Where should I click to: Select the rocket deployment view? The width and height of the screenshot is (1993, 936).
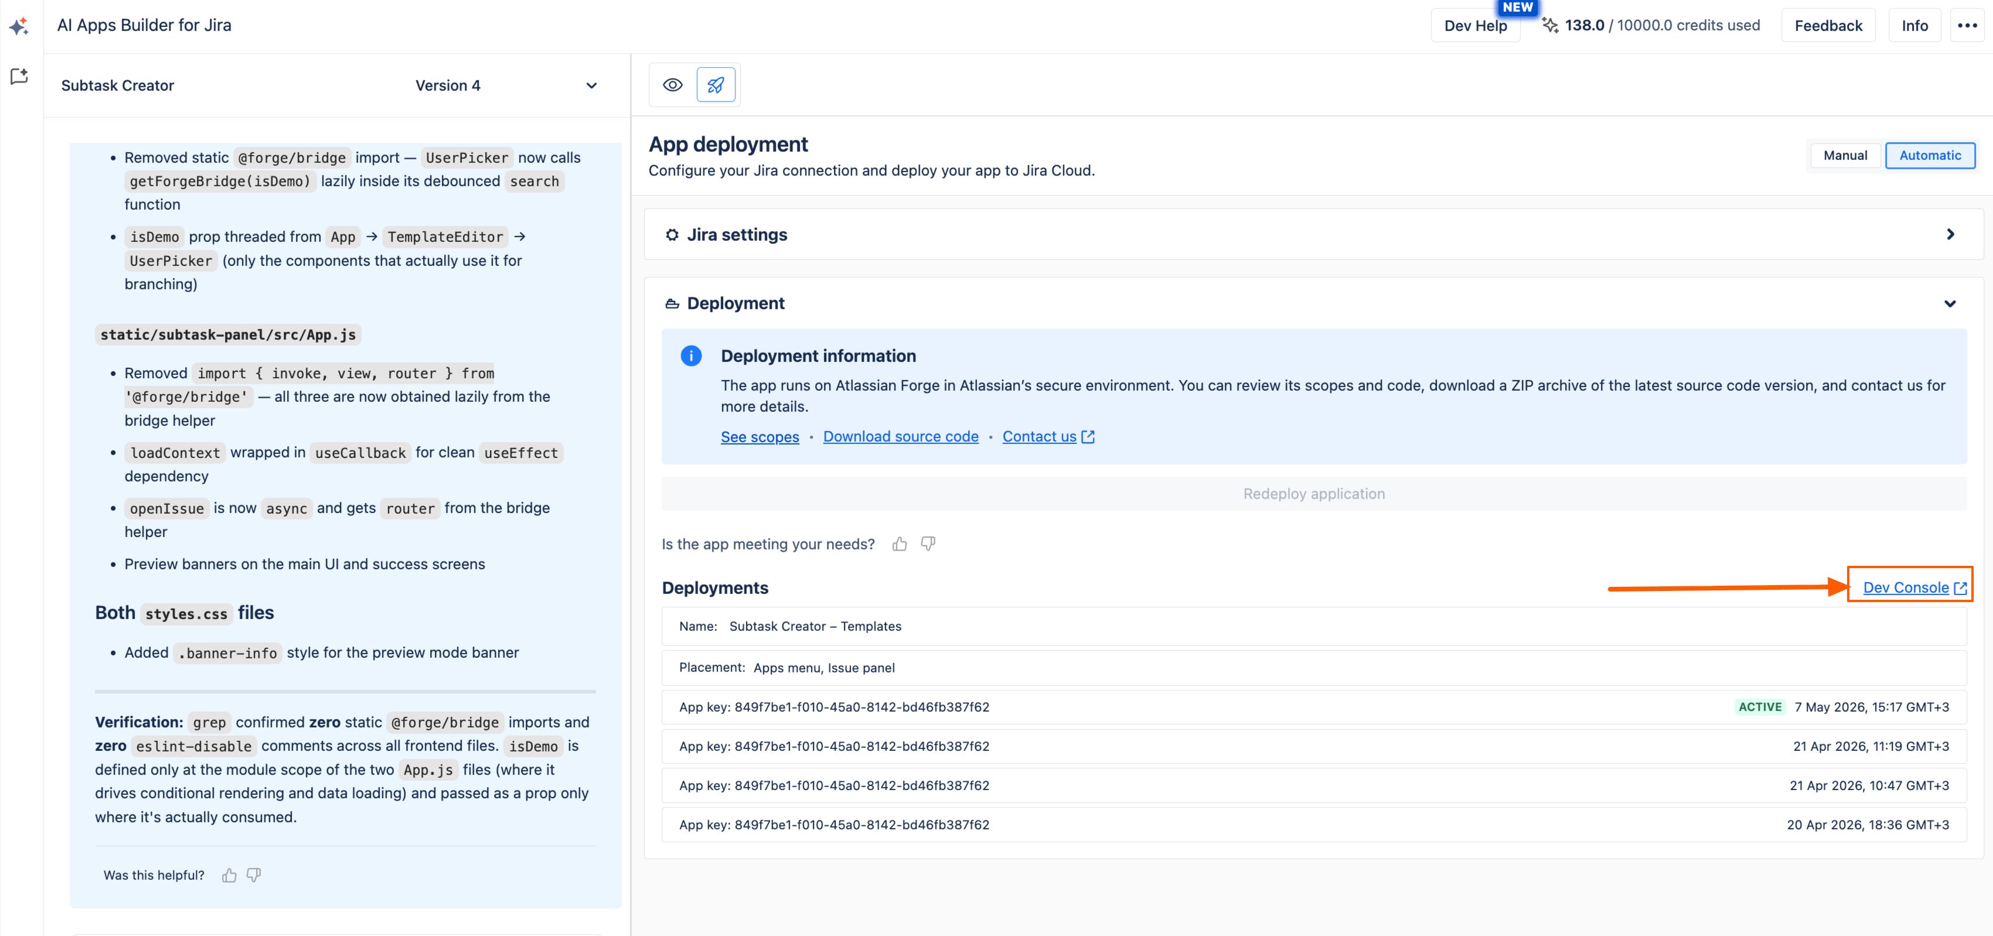[x=716, y=85]
